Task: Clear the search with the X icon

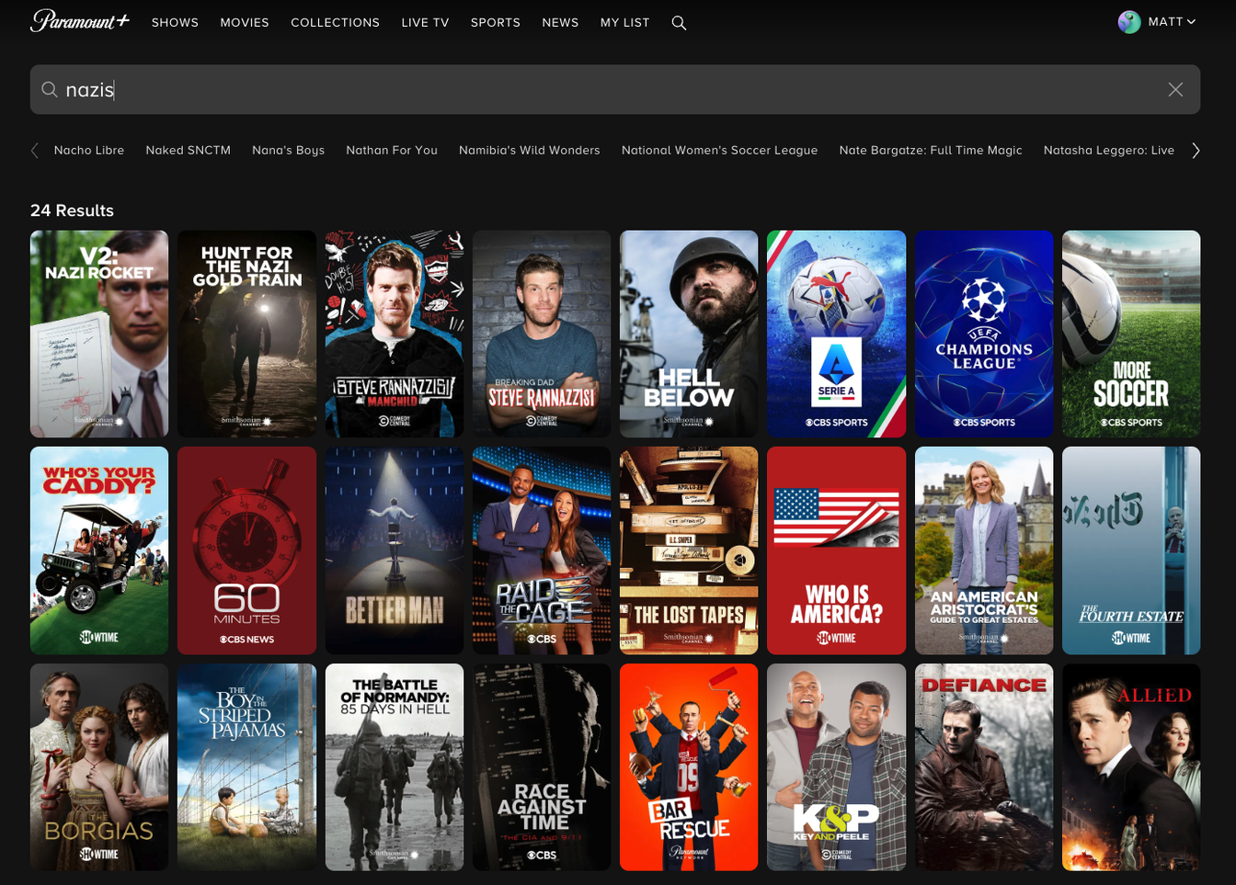Action: pyautogui.click(x=1175, y=89)
